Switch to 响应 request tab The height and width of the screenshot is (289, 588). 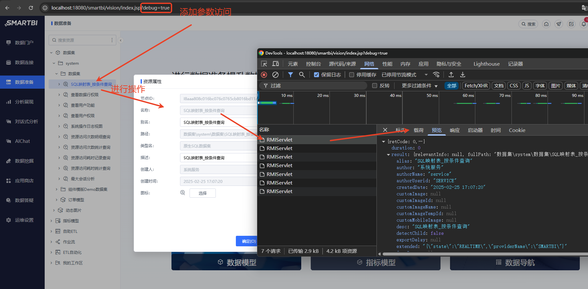tap(455, 130)
